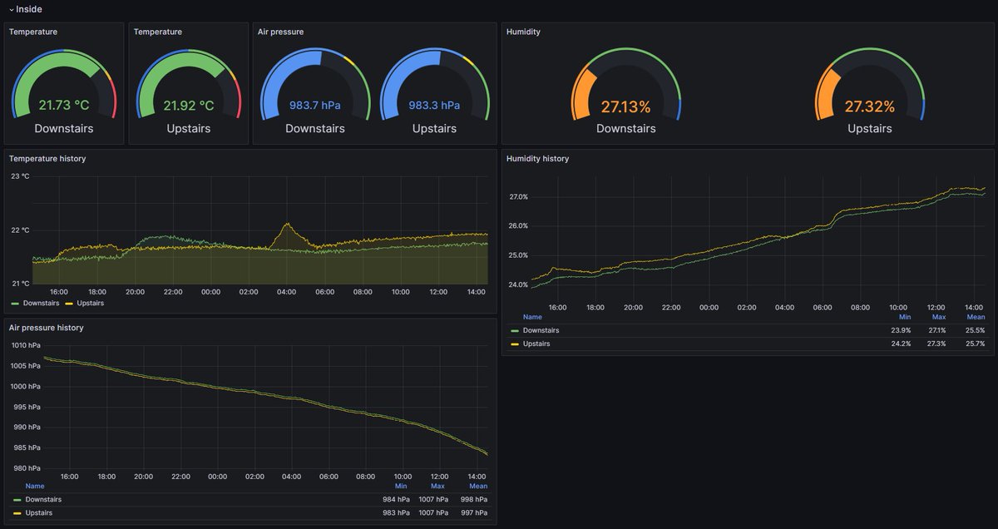Viewport: 998px width, 529px height.
Task: Open Upstairs color swatch in Humidity history legend
Action: (x=515, y=344)
